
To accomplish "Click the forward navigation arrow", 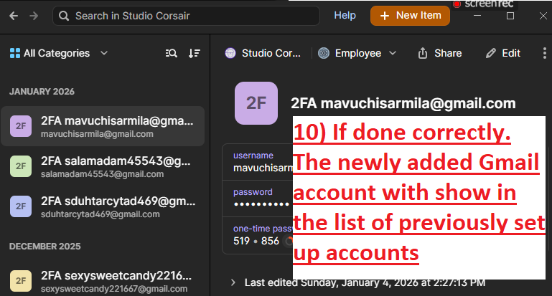I will (34, 16).
